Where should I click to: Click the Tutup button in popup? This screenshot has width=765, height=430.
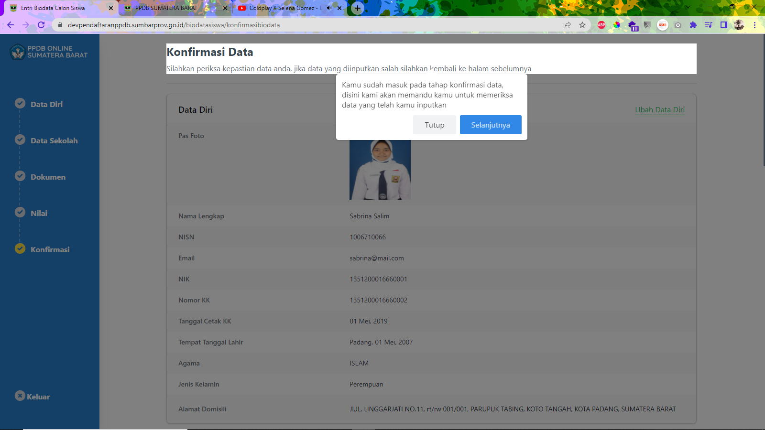pos(434,125)
